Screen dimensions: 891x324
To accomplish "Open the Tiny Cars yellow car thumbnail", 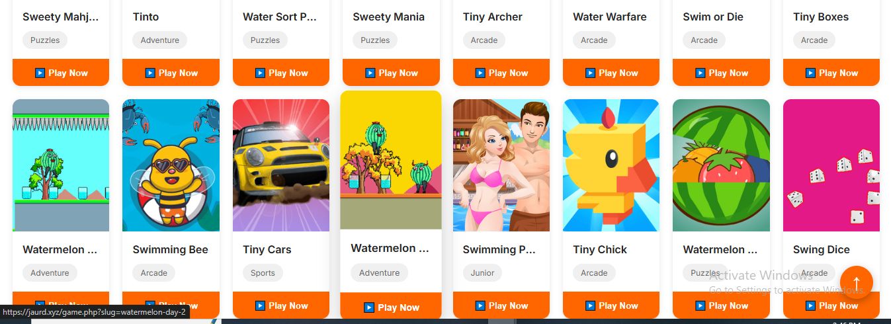I will pyautogui.click(x=281, y=165).
